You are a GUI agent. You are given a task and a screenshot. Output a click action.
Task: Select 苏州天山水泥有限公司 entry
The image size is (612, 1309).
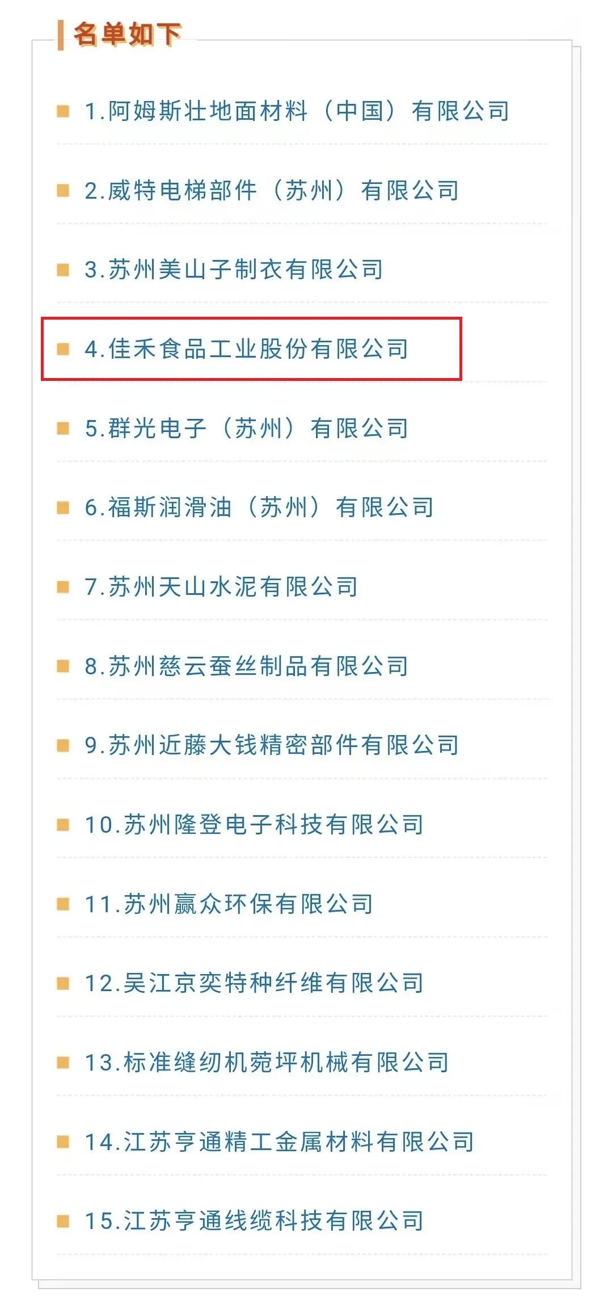221,586
